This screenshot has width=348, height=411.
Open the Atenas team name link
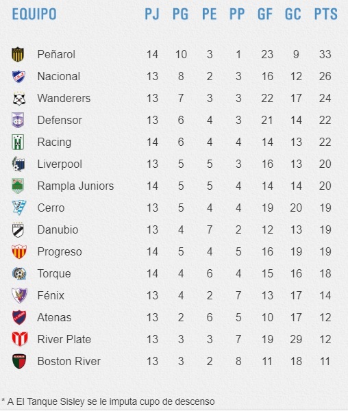[x=54, y=317]
